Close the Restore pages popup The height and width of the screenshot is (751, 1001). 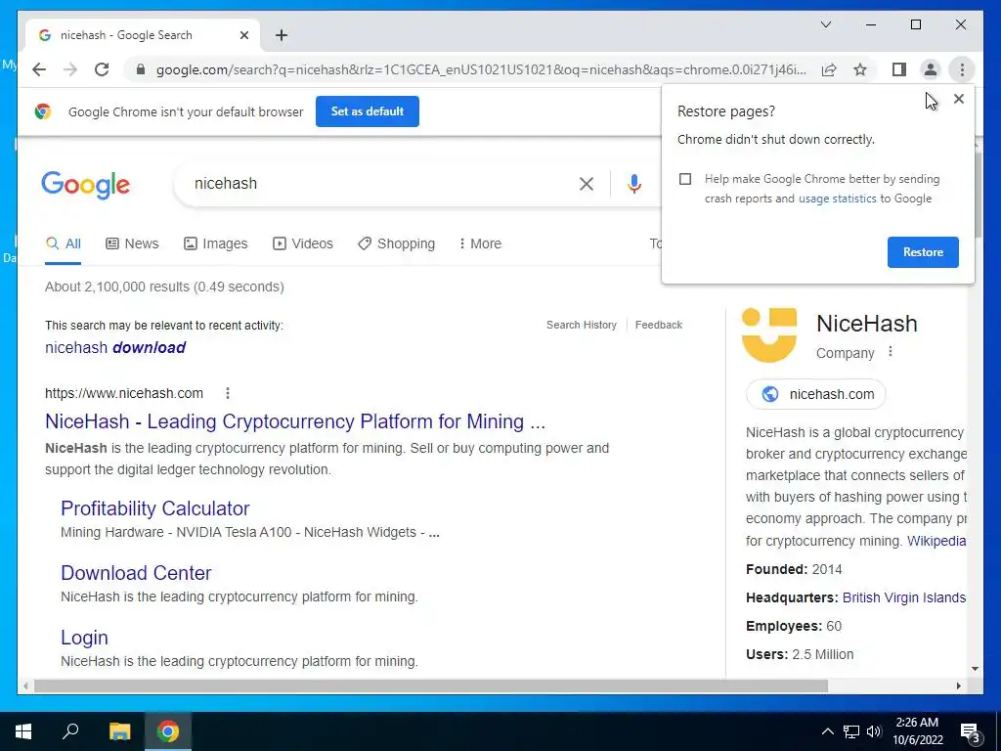point(958,99)
